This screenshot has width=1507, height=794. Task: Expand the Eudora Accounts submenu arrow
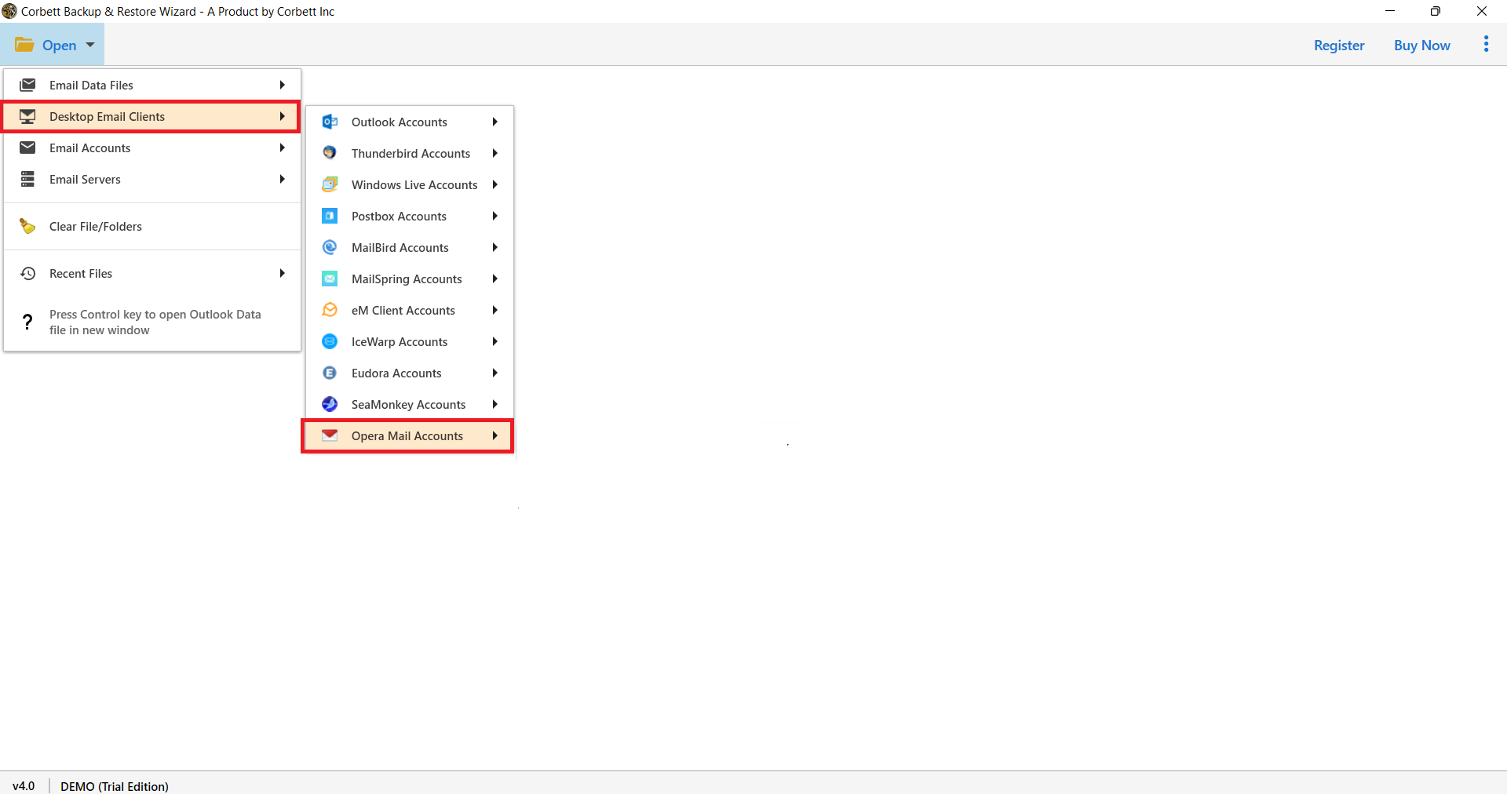[495, 373]
